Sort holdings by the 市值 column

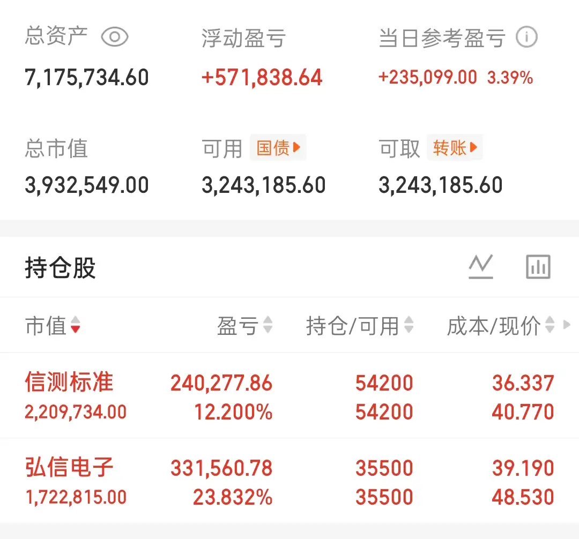coord(53,325)
